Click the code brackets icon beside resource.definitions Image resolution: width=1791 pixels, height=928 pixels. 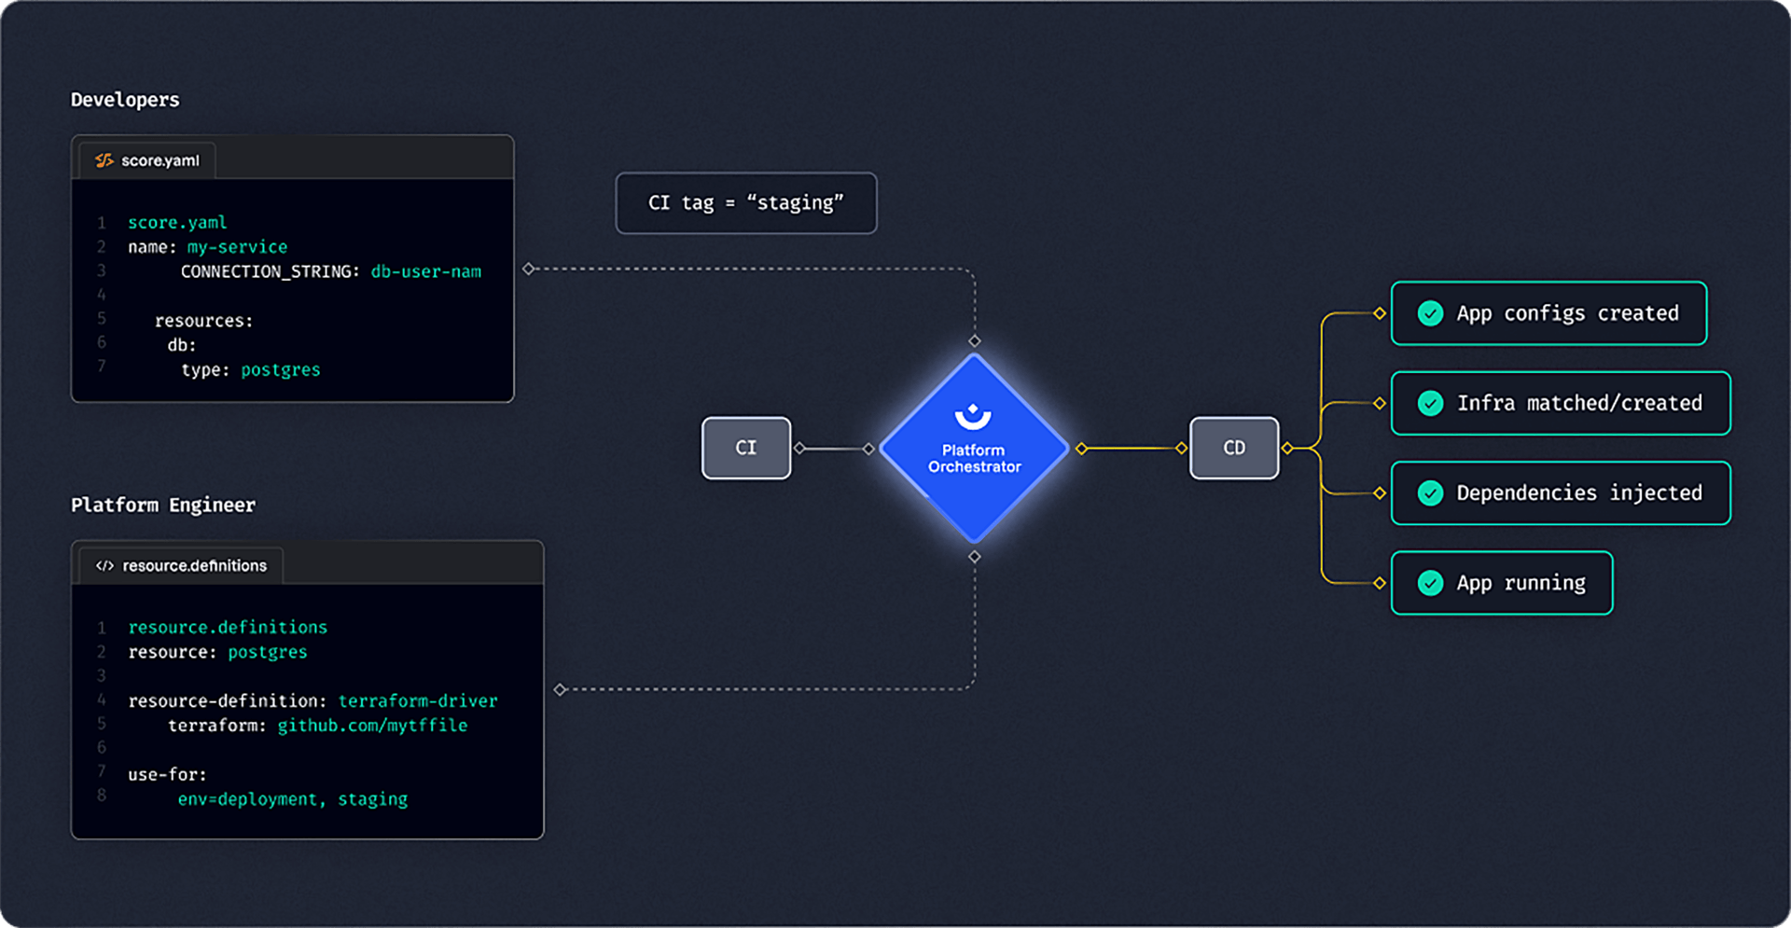pos(104,565)
